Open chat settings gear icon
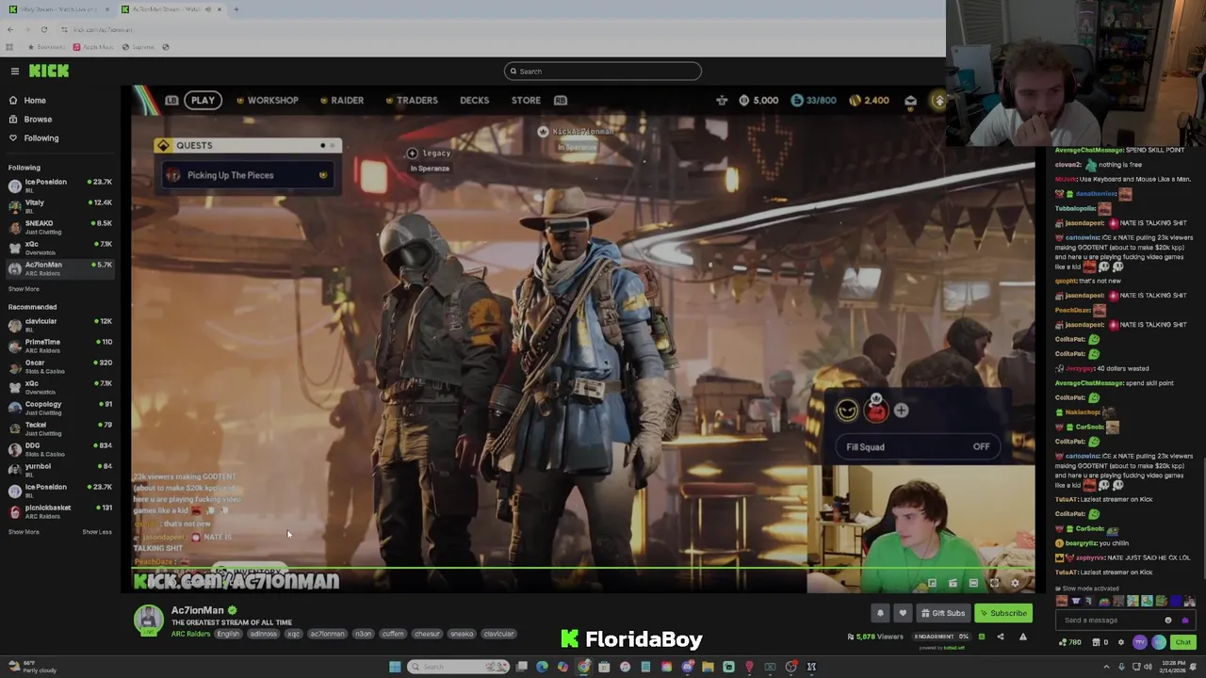 (x=1120, y=642)
